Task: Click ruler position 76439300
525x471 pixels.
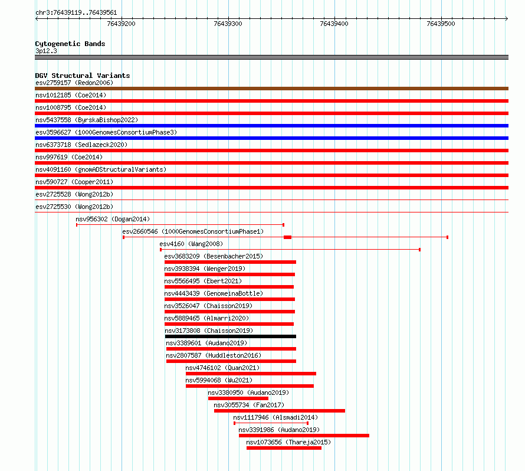Action: click(x=228, y=24)
